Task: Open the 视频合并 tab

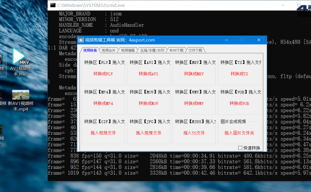Action: tap(108, 50)
